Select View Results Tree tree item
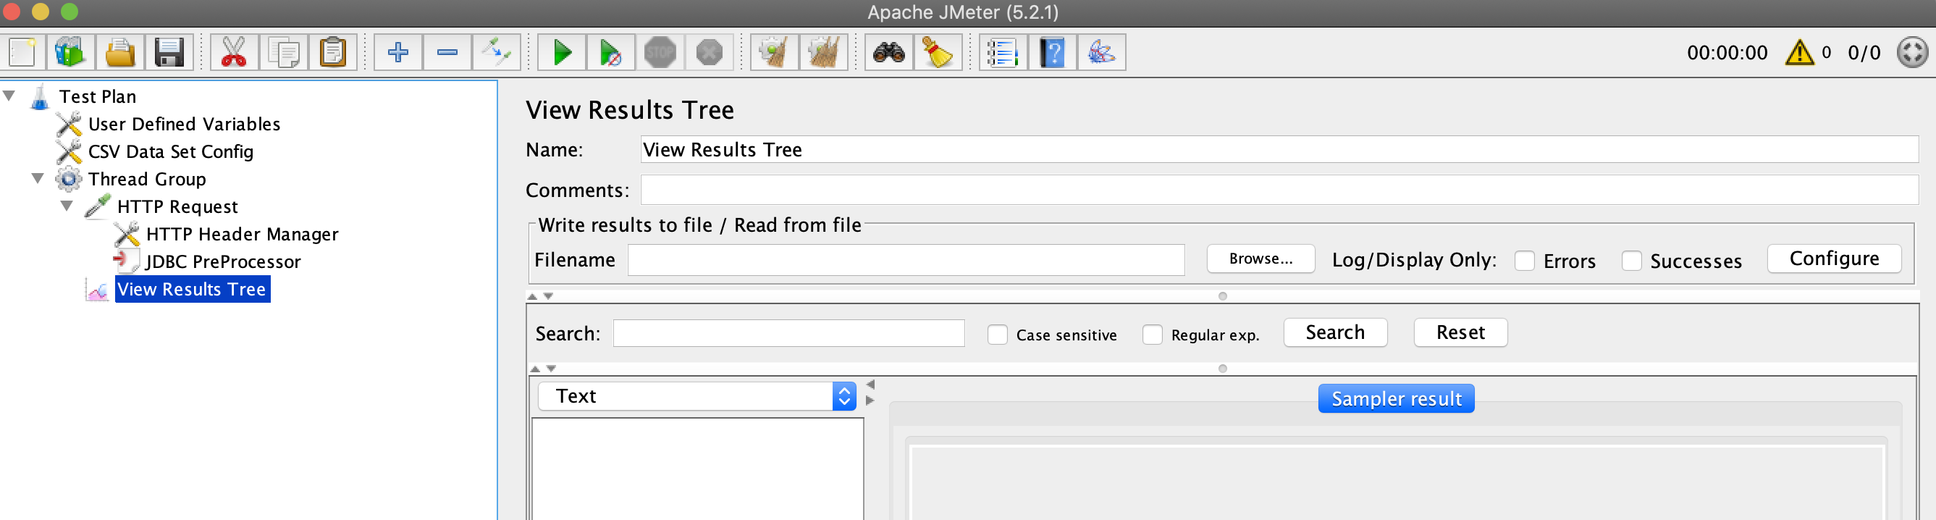This screenshot has height=520, width=1936. pyautogui.click(x=192, y=289)
